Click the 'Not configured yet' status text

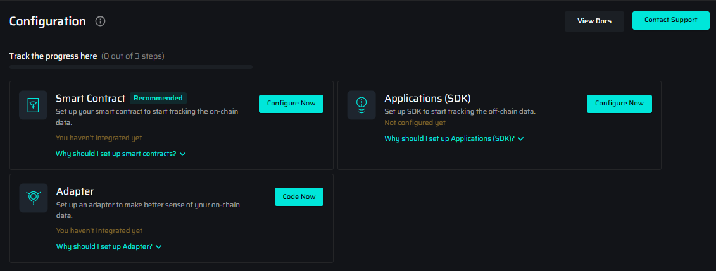coord(415,123)
